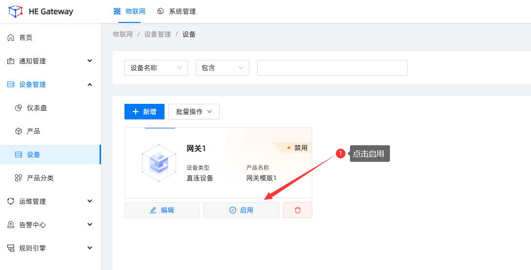Click the 启用 enable button
The height and width of the screenshot is (270, 531).
[241, 210]
